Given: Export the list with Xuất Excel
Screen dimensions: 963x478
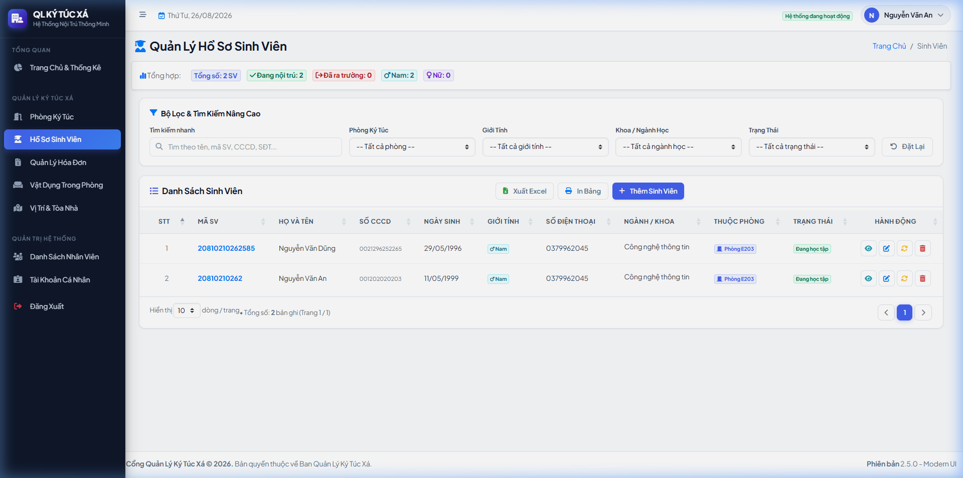Looking at the screenshot, I should coord(525,191).
